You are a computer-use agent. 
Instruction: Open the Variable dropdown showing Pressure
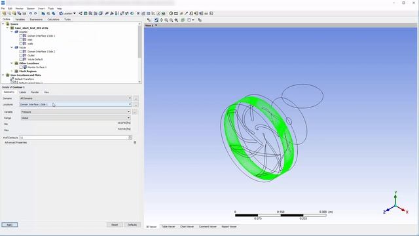[x=76, y=111]
